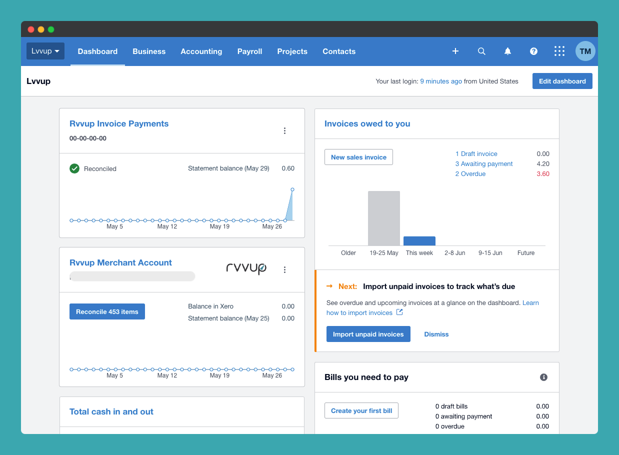Go to the Contacts section
Screen dimensions: 619x455
(339, 51)
